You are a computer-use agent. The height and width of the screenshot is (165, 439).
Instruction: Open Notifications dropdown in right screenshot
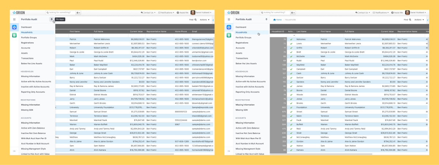pos(381,12)
